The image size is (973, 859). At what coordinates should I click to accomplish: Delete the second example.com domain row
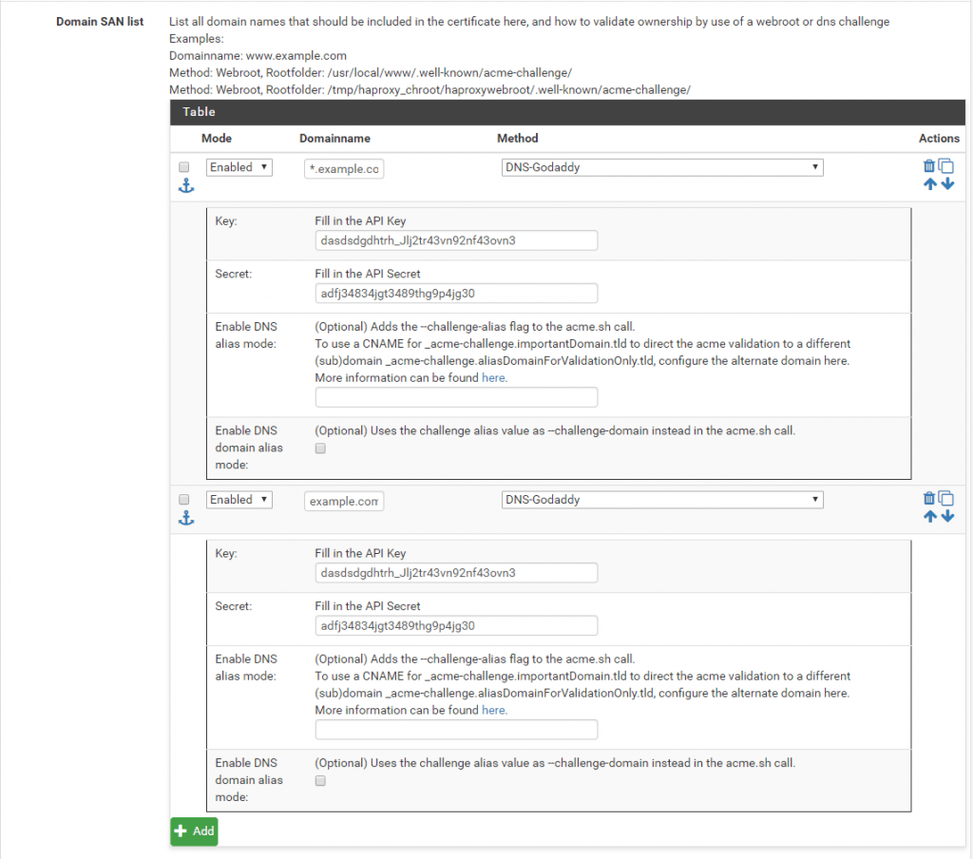929,499
